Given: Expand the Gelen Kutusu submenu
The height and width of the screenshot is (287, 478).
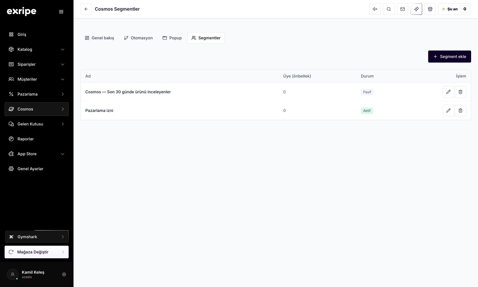Looking at the screenshot, I should point(36,124).
